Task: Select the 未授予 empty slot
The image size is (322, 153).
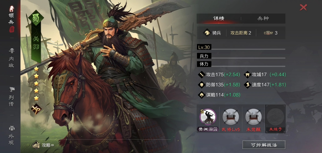Action: point(276,119)
